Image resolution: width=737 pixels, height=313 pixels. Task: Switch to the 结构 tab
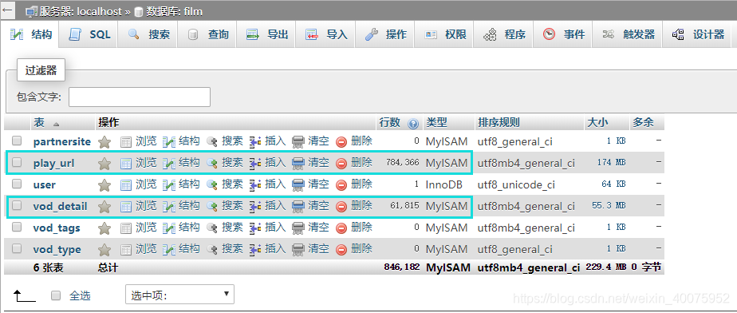31,34
